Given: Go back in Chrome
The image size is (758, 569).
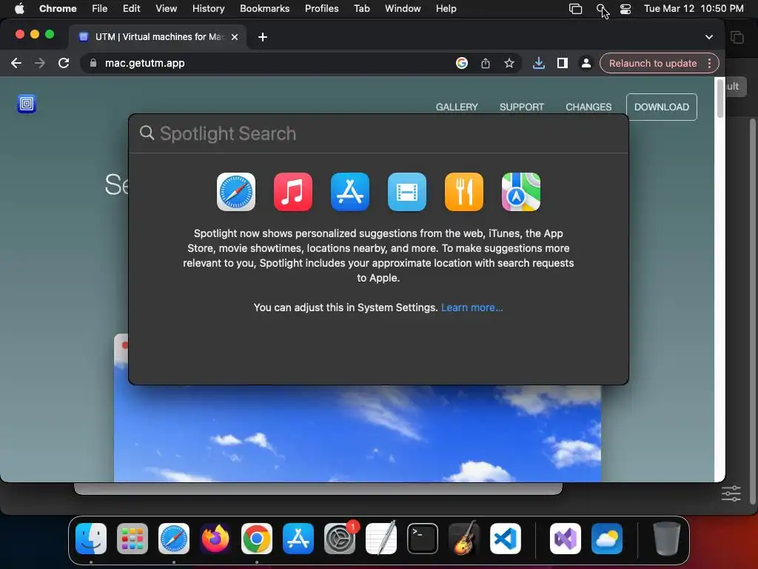Looking at the screenshot, I should click(16, 64).
